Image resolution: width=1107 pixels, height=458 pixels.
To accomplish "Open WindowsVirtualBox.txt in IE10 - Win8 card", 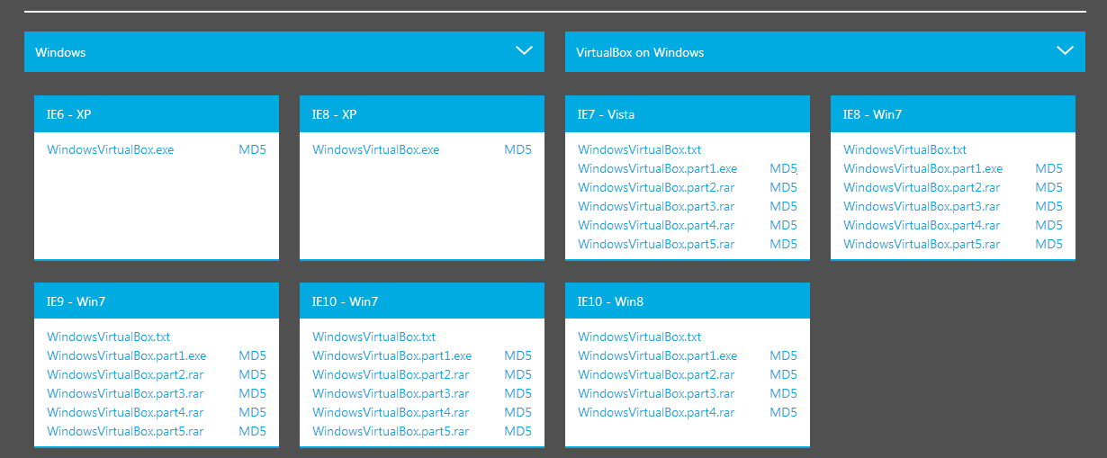I will click(639, 337).
